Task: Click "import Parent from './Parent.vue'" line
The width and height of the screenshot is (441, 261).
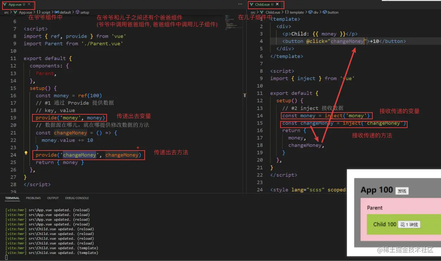Action: pos(73,44)
